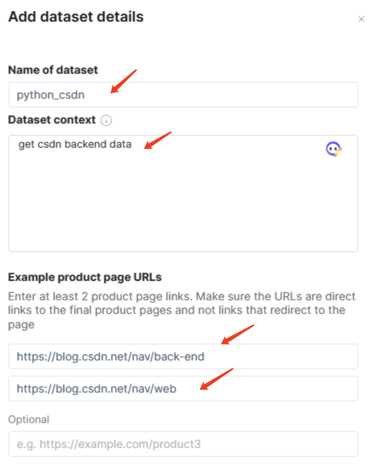
Task: Click the 'Add dataset details' title
Action: 76,17
